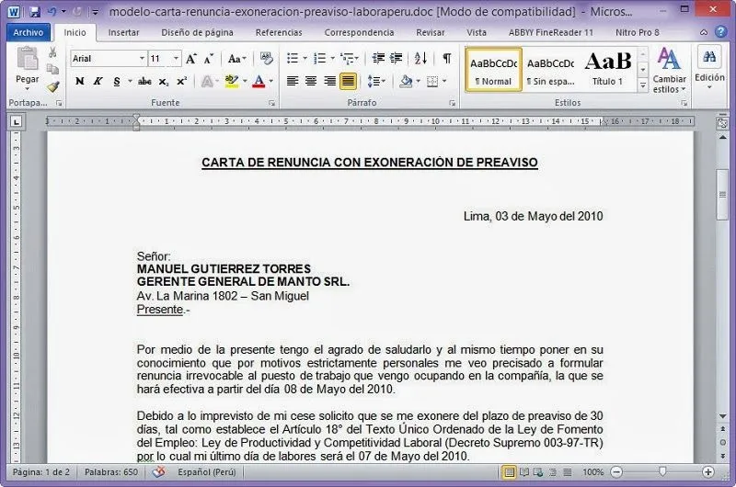Click the zoom slider handle
The image size is (736, 487).
tap(662, 471)
